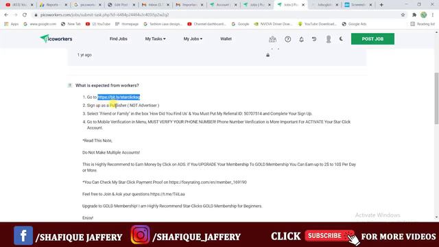
Task: Open the YouTube Download bookmark
Action: point(317,24)
